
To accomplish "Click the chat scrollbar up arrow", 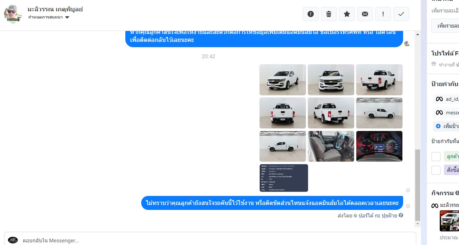I will (x=417, y=34).
